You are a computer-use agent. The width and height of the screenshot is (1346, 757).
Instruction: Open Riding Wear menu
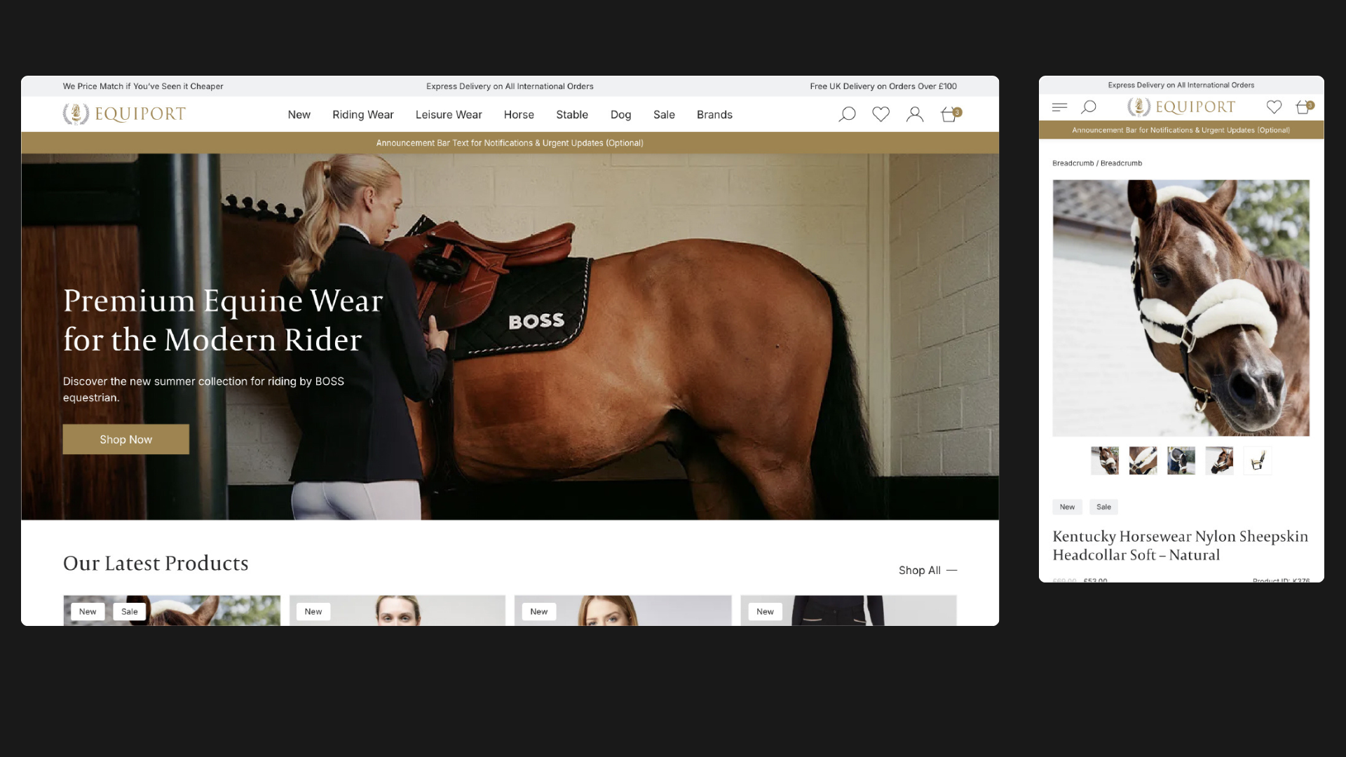pos(362,115)
